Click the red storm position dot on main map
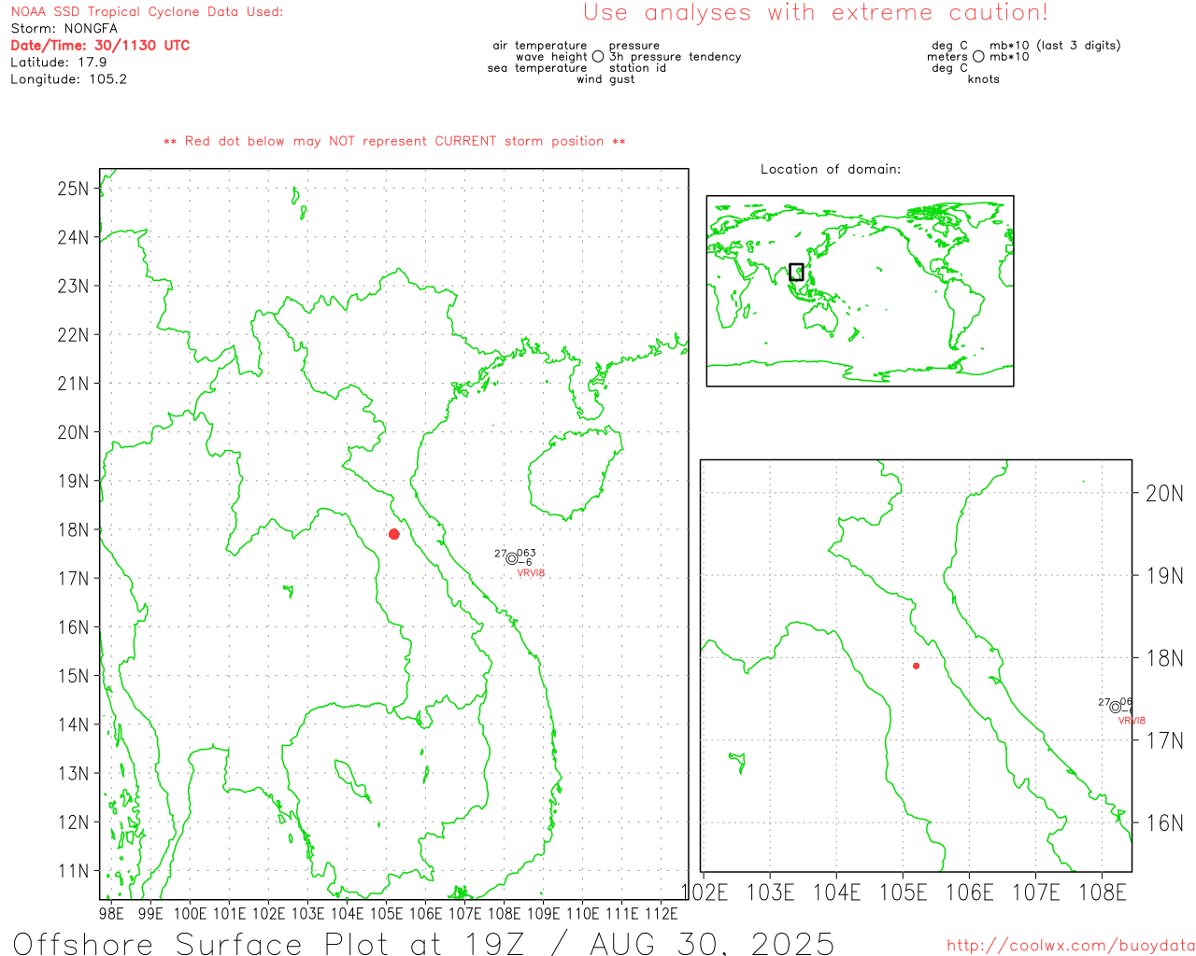The image size is (1196, 956). (x=394, y=534)
